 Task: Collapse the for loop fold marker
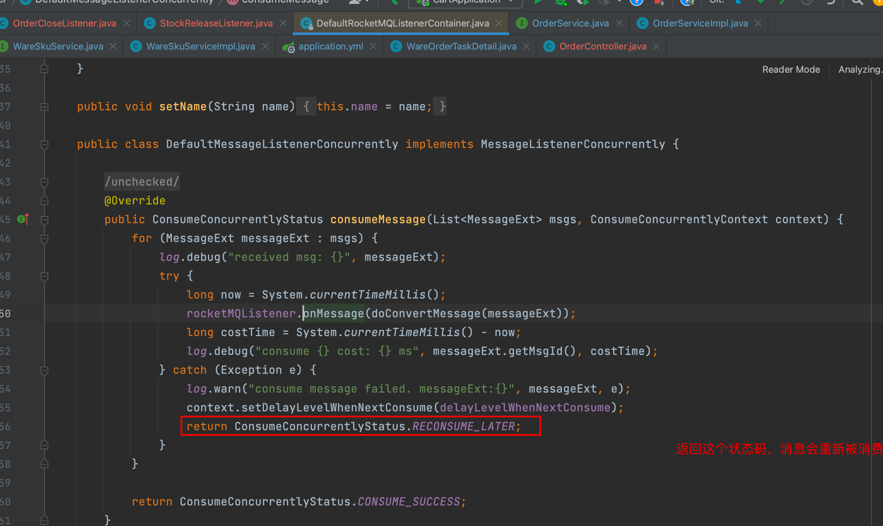(44, 238)
